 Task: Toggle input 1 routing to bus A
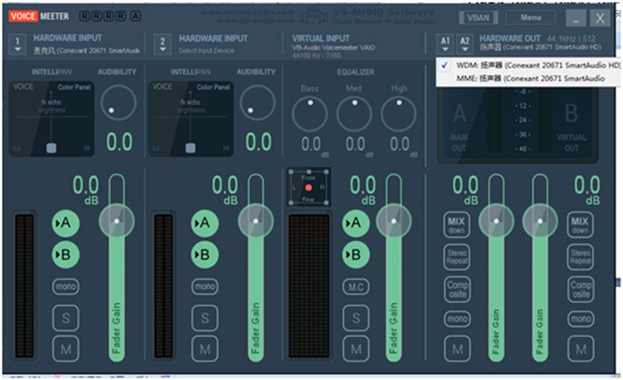coord(65,223)
